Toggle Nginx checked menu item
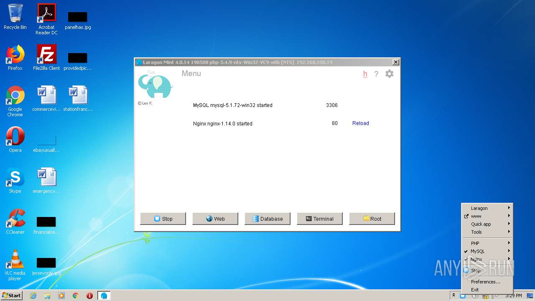 point(487,259)
